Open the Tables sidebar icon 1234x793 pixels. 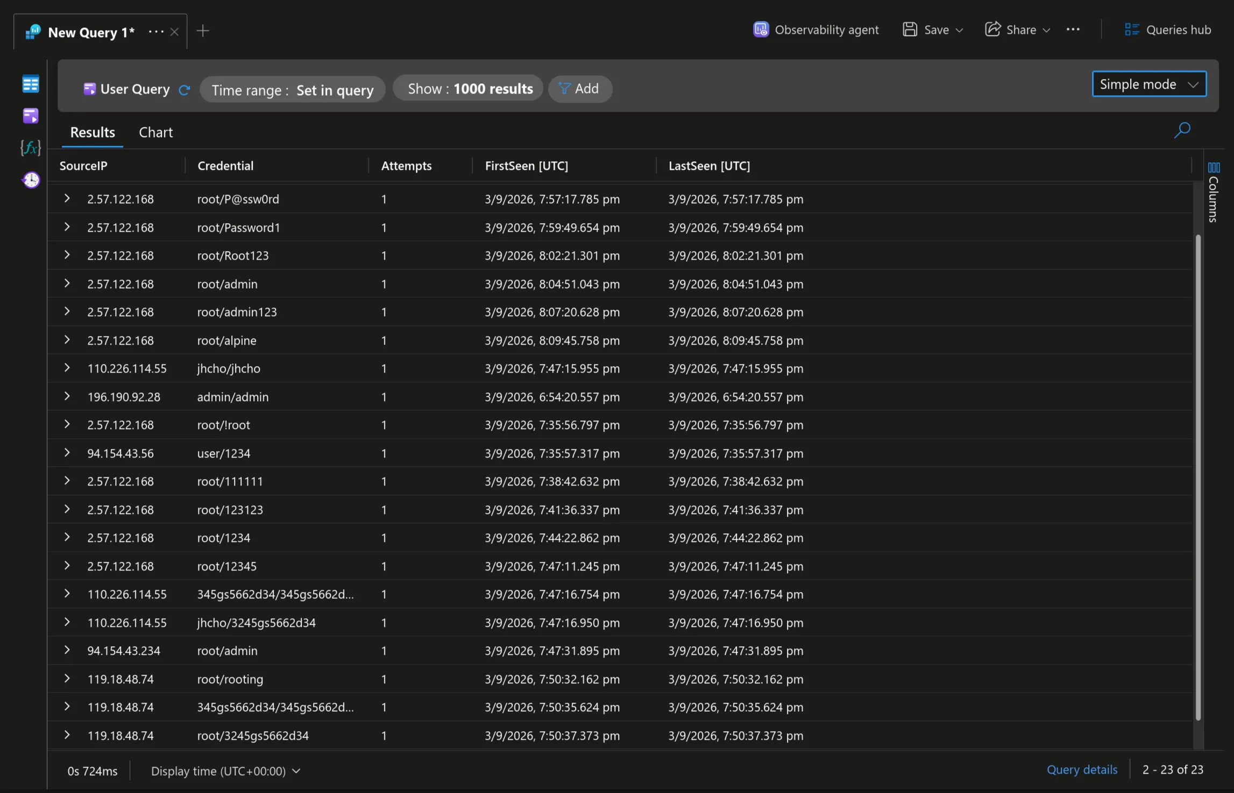[x=31, y=84]
